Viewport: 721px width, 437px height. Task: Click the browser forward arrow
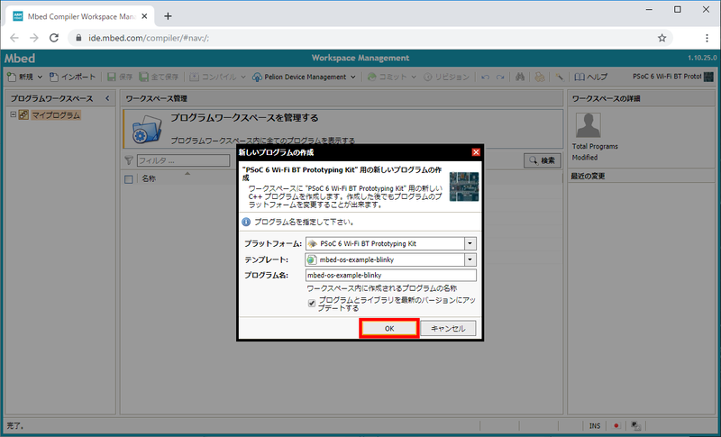(x=34, y=38)
